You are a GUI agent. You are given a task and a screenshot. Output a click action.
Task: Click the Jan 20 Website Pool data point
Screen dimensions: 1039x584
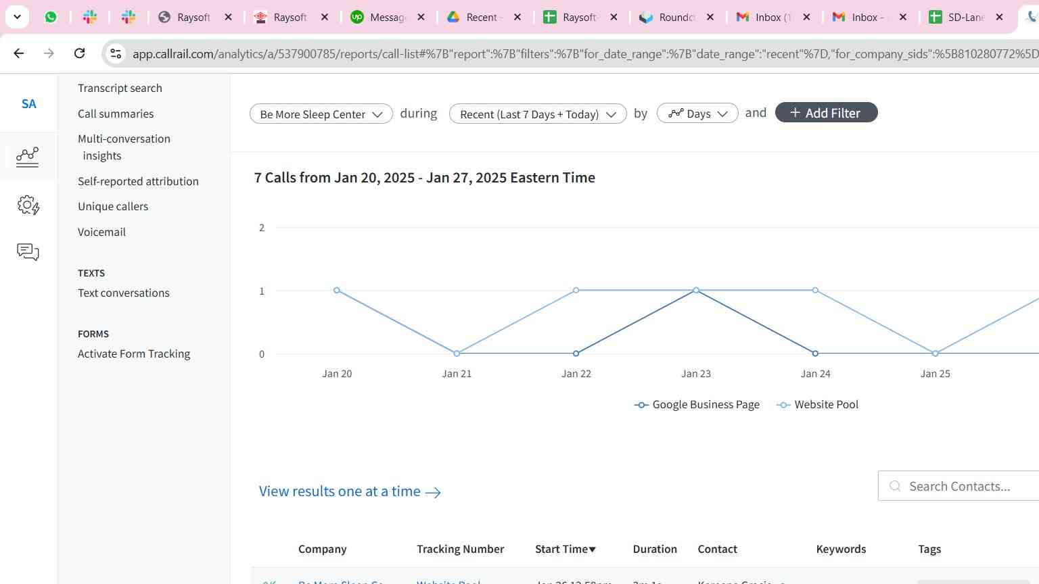pos(337,290)
